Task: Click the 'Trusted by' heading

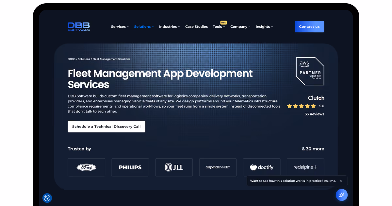Action: tap(79, 149)
